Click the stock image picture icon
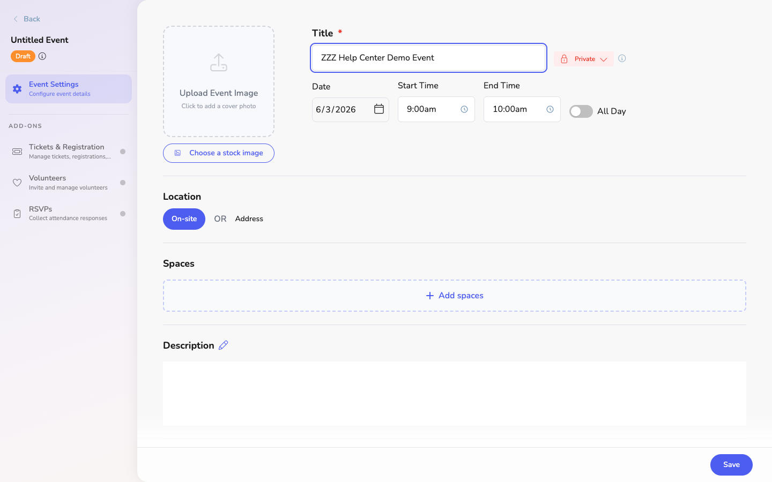772x482 pixels. point(177,153)
